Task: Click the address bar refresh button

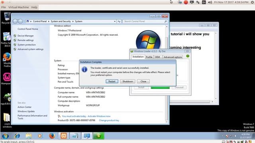Action: 119,21
